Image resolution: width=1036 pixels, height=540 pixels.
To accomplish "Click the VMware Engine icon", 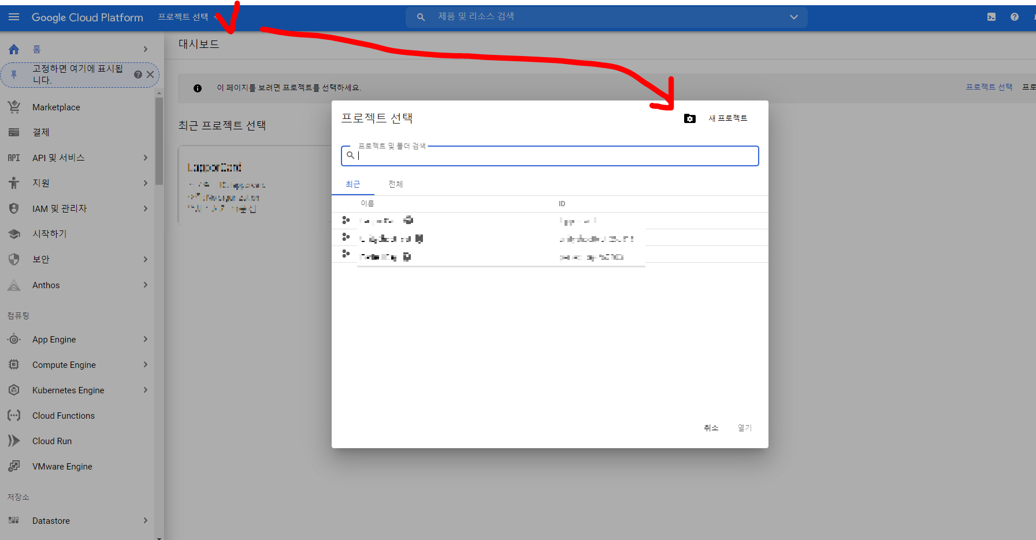I will (x=14, y=466).
